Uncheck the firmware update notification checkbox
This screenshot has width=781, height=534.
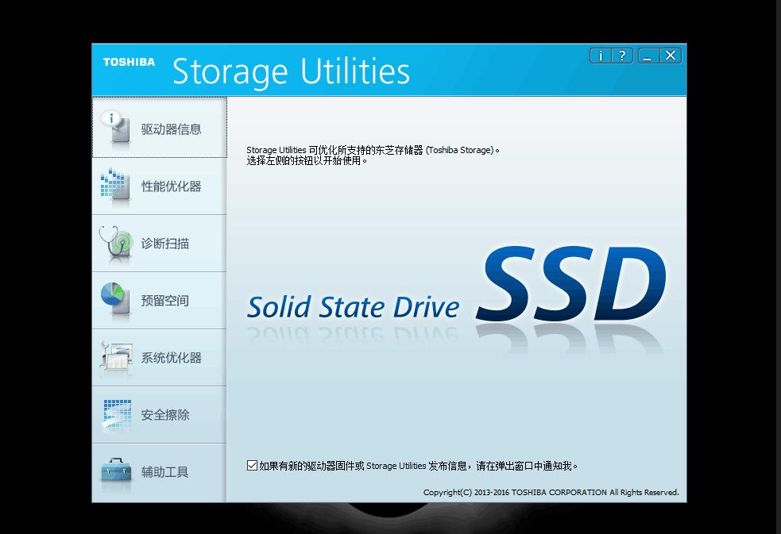252,466
